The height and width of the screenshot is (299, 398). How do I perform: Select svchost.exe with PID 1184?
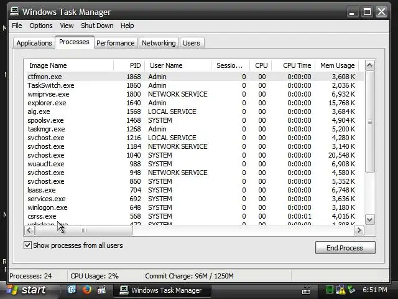tap(195, 146)
